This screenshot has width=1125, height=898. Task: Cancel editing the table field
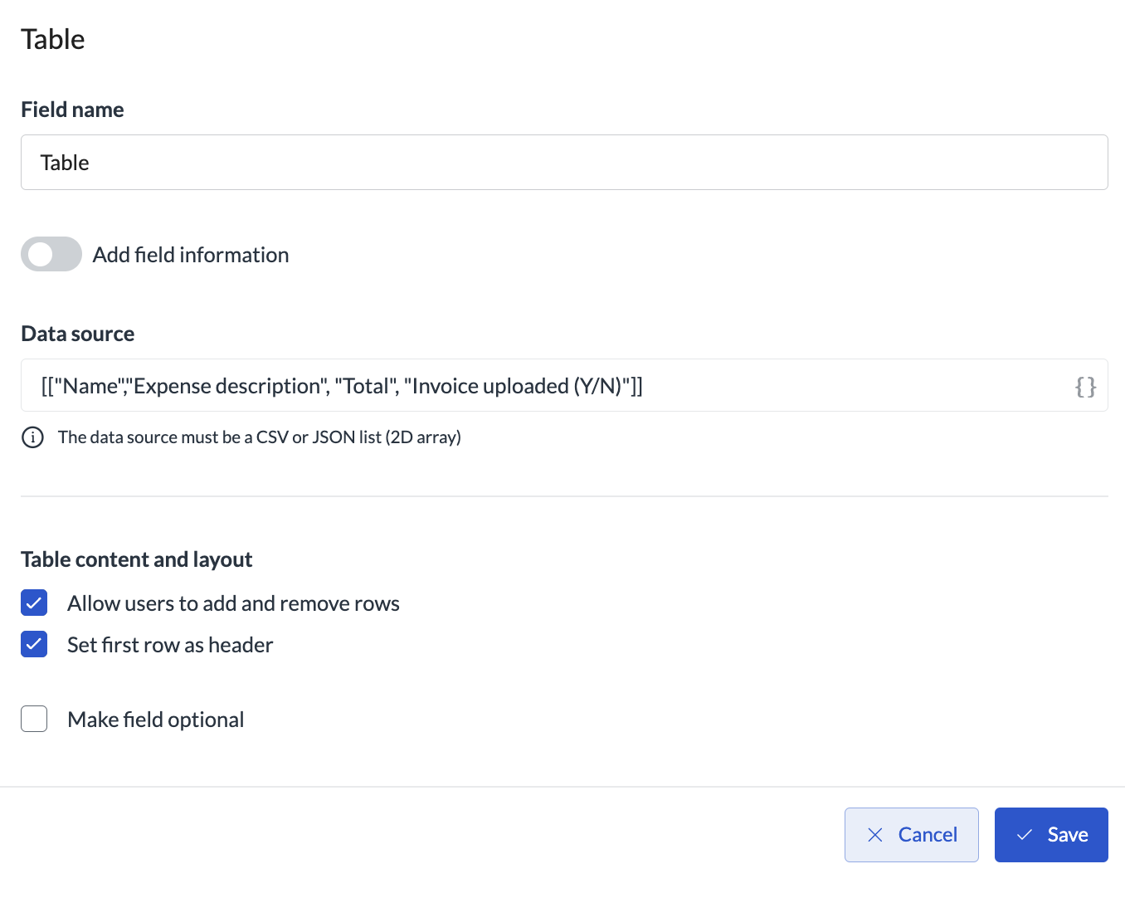tap(912, 835)
